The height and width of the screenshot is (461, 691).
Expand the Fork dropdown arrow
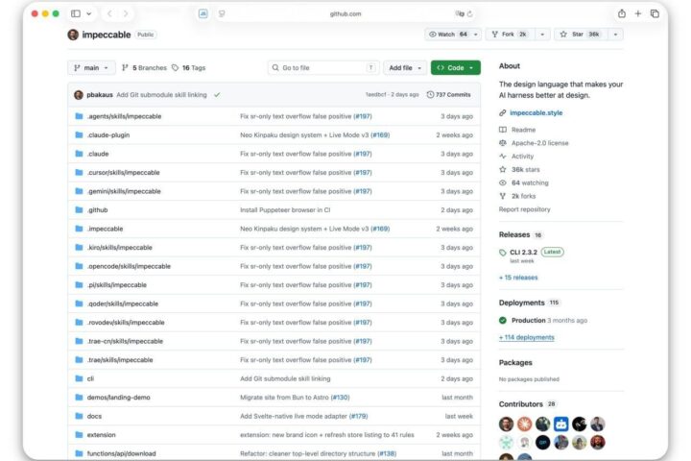pyautogui.click(x=542, y=34)
